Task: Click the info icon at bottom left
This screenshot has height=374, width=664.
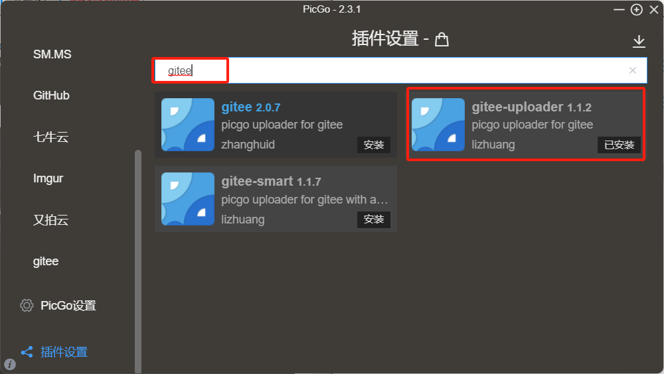Action: point(10,364)
